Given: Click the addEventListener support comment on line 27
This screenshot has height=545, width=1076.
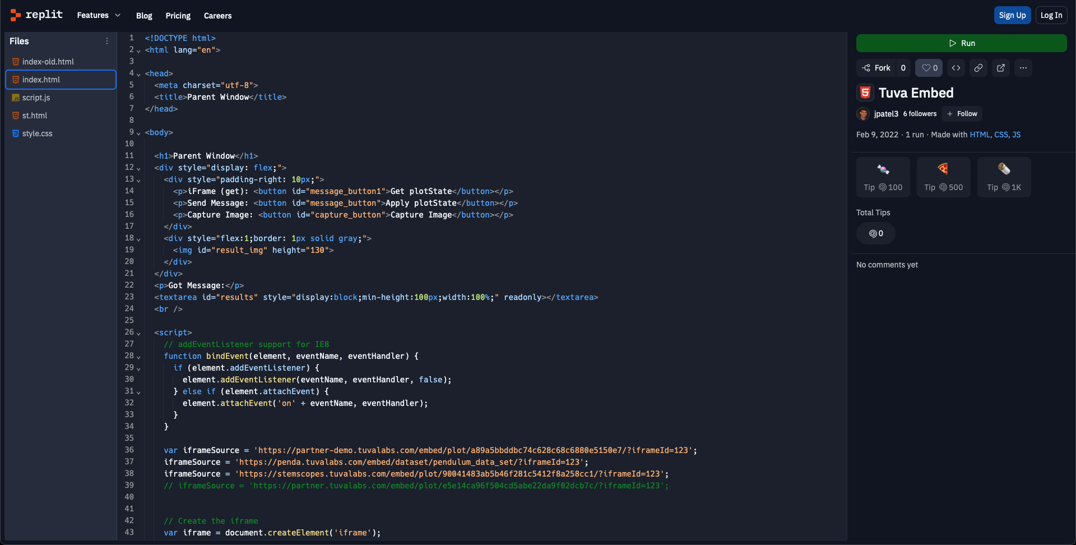Looking at the screenshot, I should [x=246, y=344].
